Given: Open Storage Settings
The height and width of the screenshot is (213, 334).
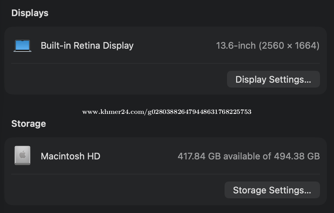Looking at the screenshot, I should coord(272,190).
